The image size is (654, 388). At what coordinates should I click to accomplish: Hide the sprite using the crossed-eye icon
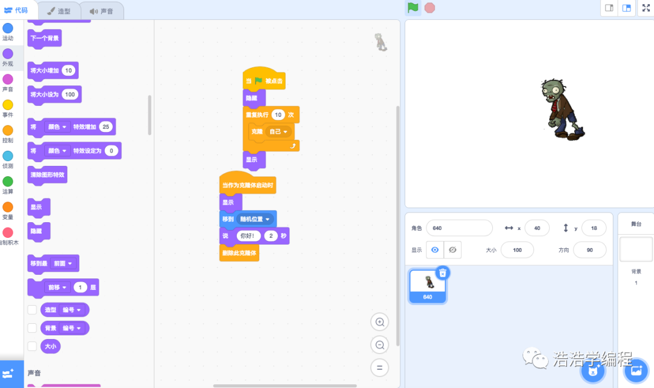[452, 250]
